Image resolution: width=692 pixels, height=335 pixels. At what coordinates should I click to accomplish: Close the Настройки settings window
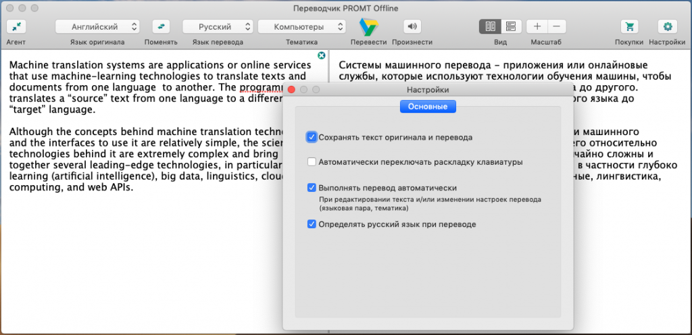tap(291, 90)
